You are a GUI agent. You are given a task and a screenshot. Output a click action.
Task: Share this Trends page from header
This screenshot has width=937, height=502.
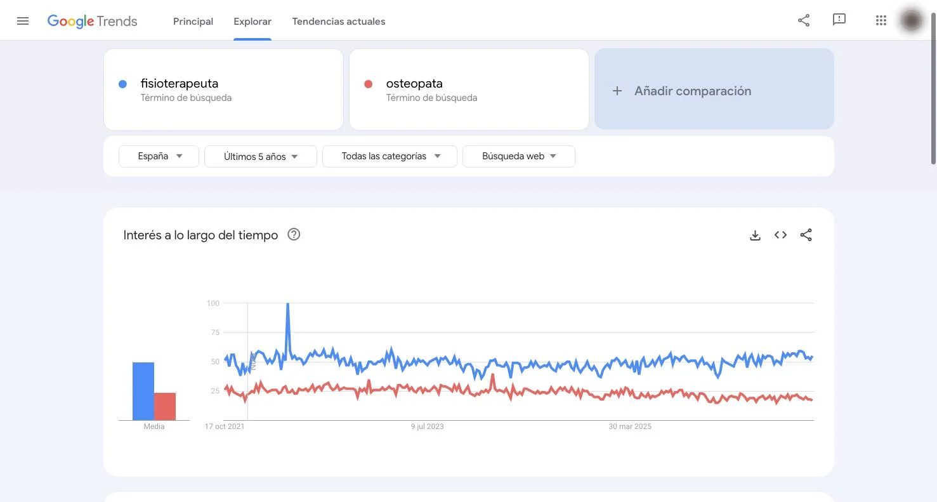point(804,20)
